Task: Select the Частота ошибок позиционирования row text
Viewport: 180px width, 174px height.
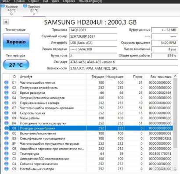Action: pos(47,108)
